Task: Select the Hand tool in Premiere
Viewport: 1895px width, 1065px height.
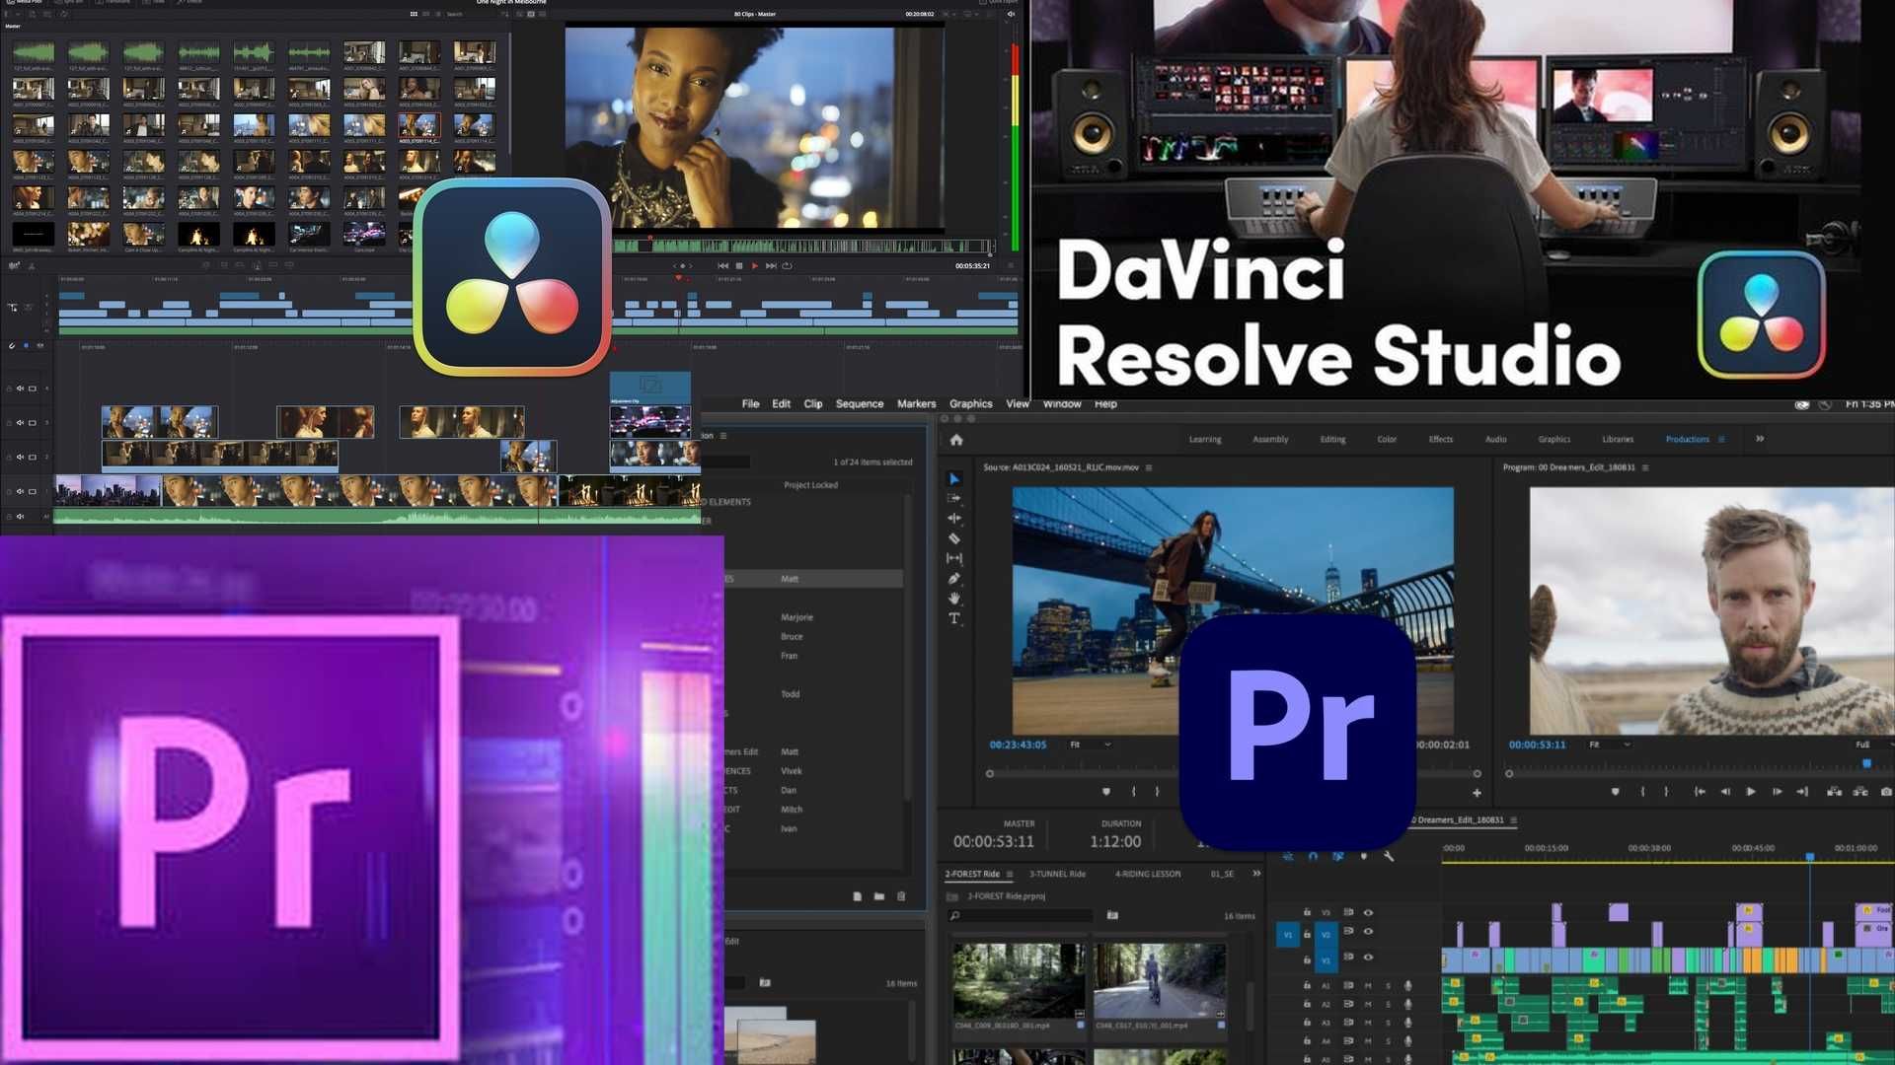Action: pos(954,599)
